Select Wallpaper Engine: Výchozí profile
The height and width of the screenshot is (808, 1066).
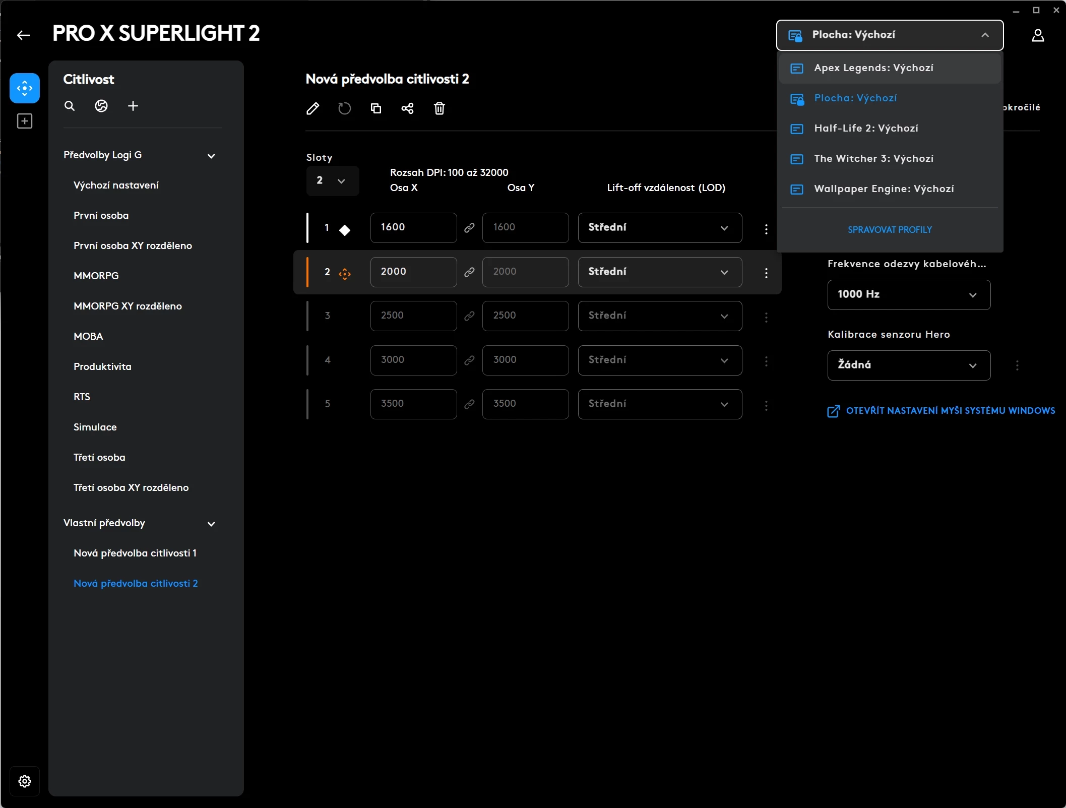point(890,189)
